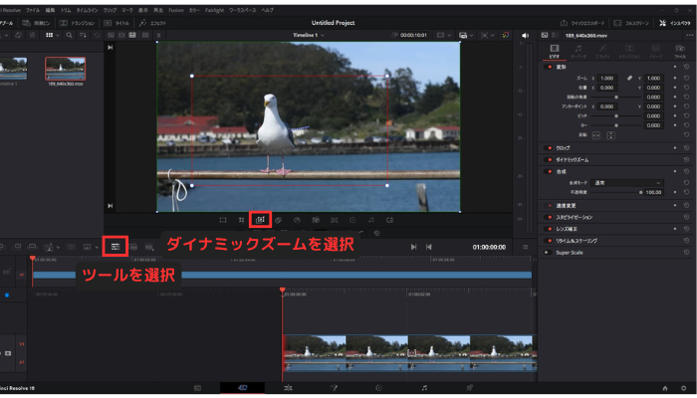Open the Fairlight menu in menu bar

tap(214, 10)
